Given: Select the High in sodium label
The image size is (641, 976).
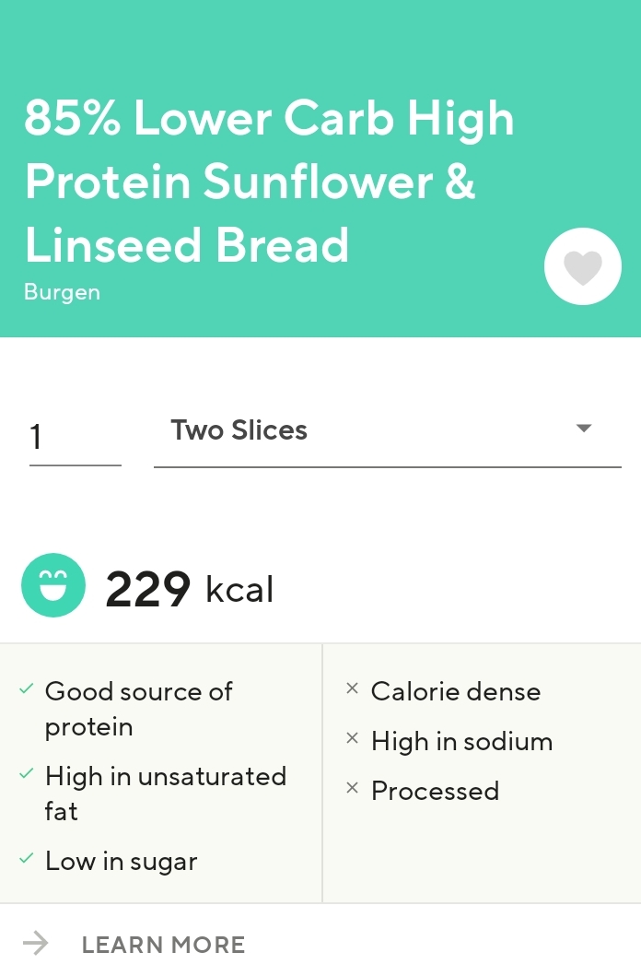Looking at the screenshot, I should pyautogui.click(x=461, y=741).
